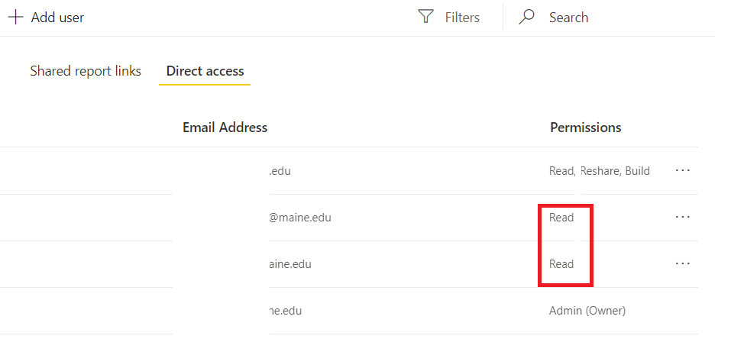Select the aine.edu email address cell
The image size is (731, 339).
(x=290, y=264)
